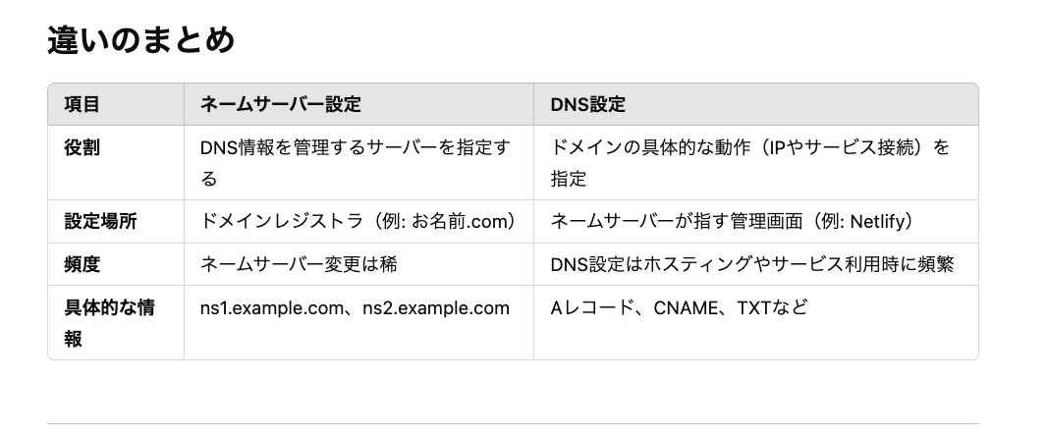Click the horizontal divider below the table
This screenshot has height=439, width=1047.
(513, 423)
